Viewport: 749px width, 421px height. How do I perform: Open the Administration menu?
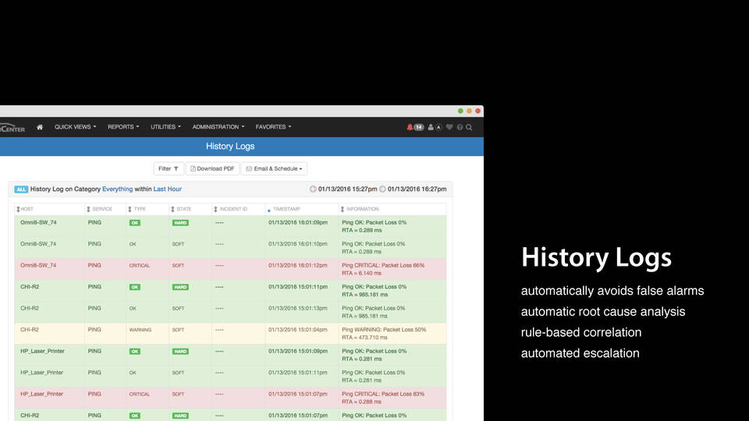point(218,127)
